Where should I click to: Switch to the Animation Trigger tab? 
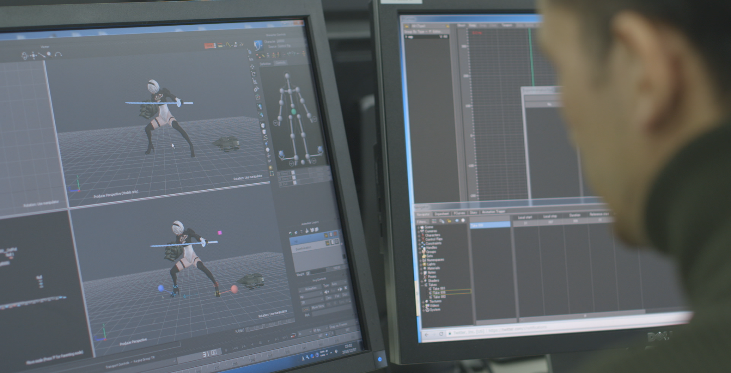click(493, 212)
